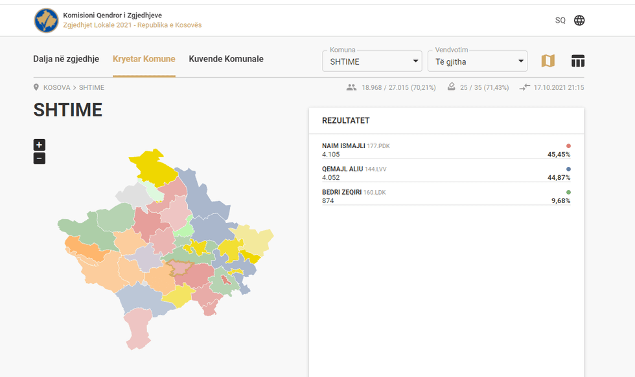Select candidate Naim Ismajli result row
The height and width of the screenshot is (377, 635).
tap(446, 150)
